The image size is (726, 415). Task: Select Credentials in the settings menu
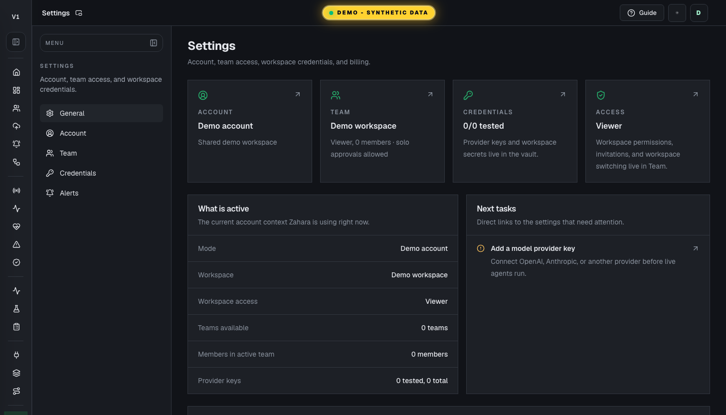click(101, 173)
